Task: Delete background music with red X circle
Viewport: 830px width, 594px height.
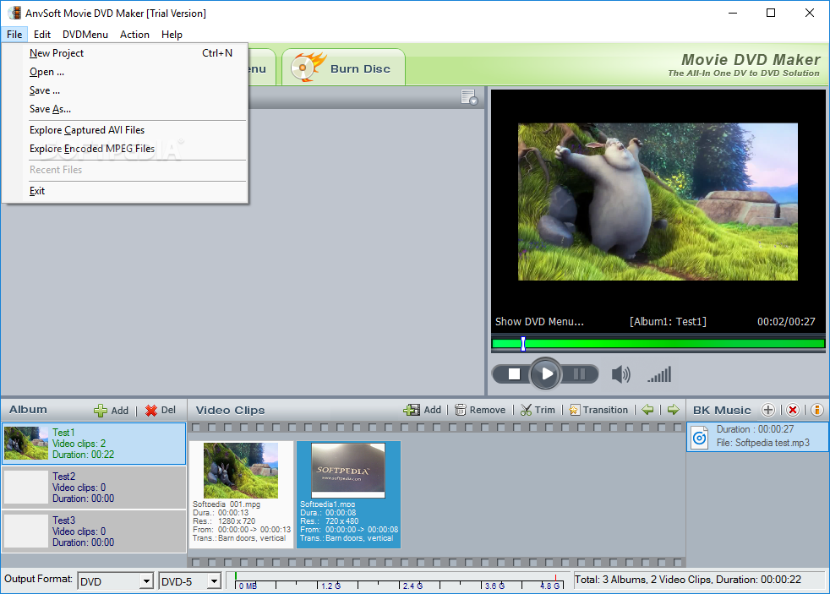Action: [x=793, y=410]
